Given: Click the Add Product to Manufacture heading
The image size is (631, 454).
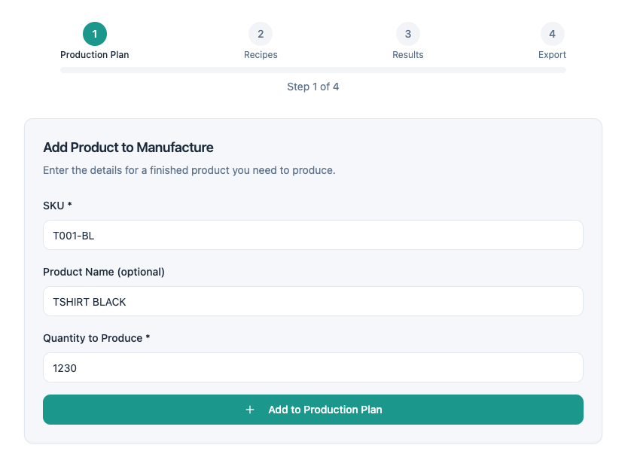Looking at the screenshot, I should (x=128, y=148).
